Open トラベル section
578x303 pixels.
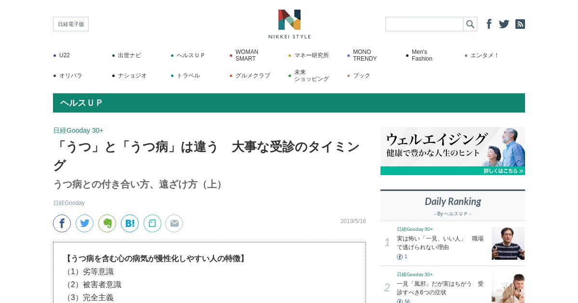[x=188, y=76]
